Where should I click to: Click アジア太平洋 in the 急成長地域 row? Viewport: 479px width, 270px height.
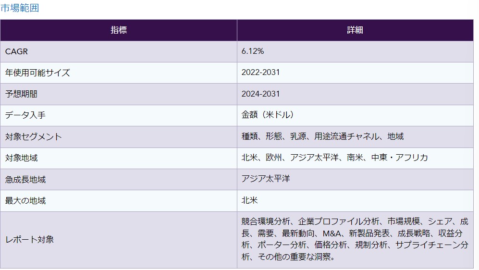pos(266,179)
